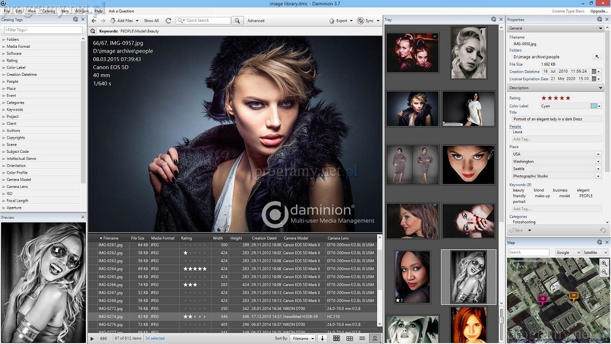This screenshot has height=344, width=611.
Task: Click the refresh icon in the toolbar
Action: [168, 21]
